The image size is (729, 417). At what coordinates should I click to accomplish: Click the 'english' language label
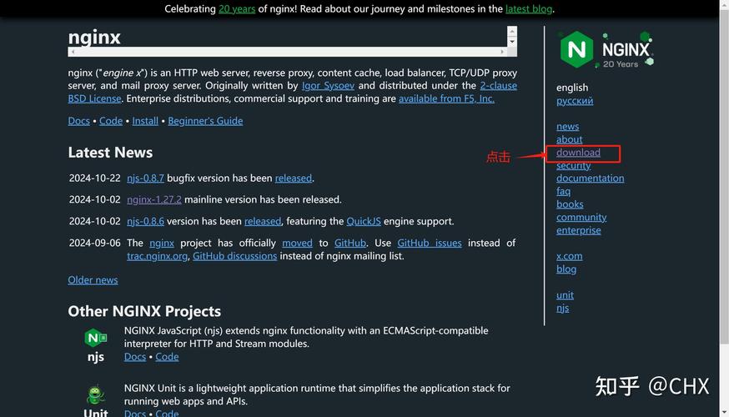572,88
